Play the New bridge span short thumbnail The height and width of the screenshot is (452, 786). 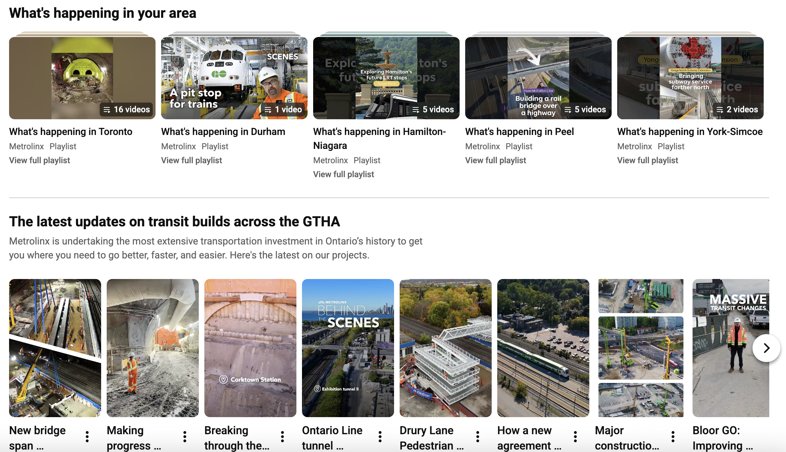pos(55,348)
